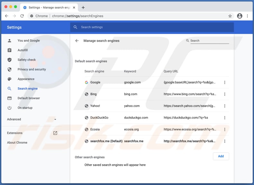
Task: Reload the page with the refresh icon
Action: coord(22,16)
